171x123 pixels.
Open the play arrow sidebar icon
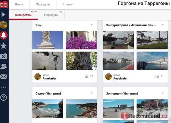3,15
